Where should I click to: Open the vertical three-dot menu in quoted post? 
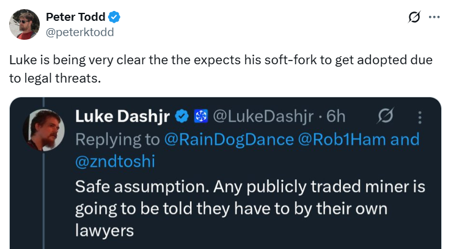point(419,116)
